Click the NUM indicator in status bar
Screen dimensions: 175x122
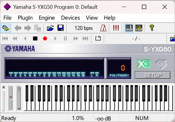pos(142,118)
